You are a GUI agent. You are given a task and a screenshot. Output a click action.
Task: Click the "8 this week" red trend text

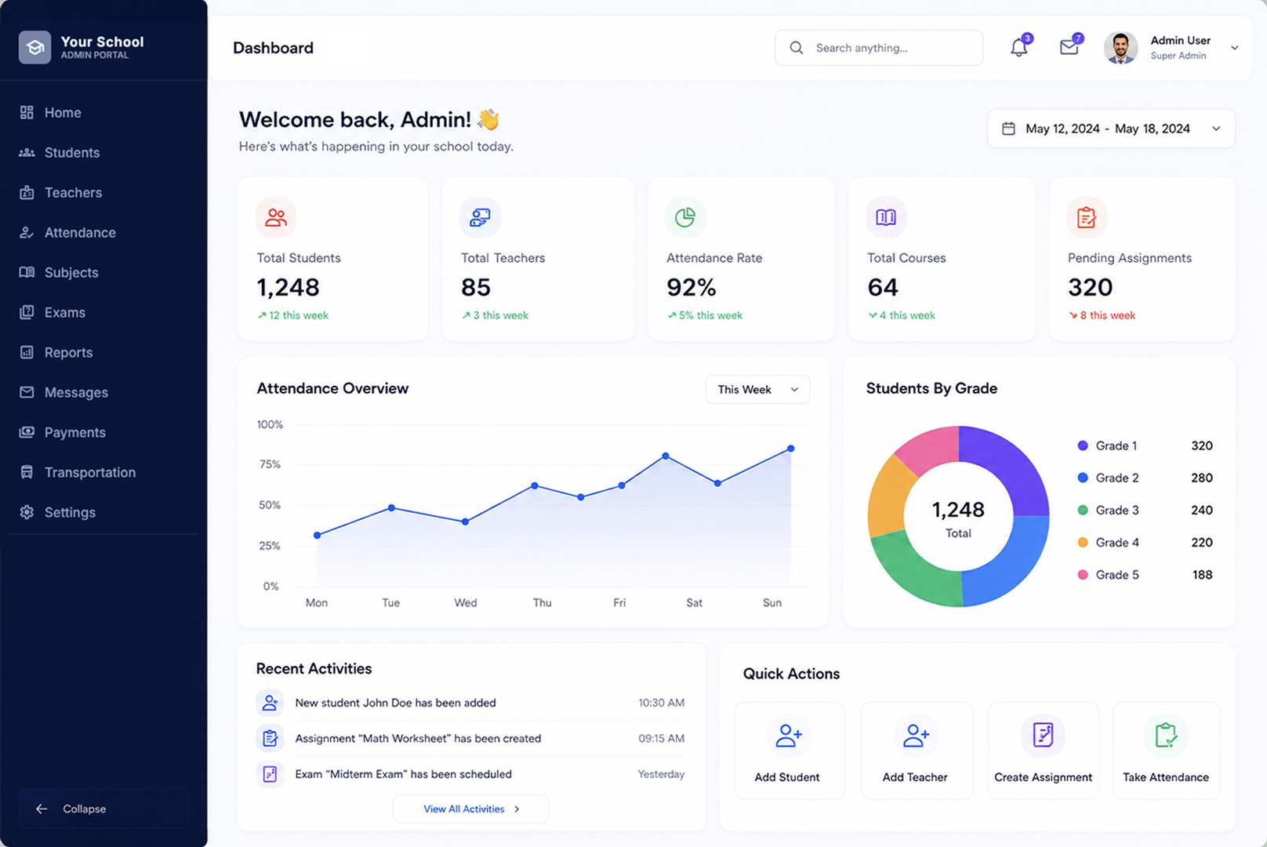click(x=1108, y=315)
